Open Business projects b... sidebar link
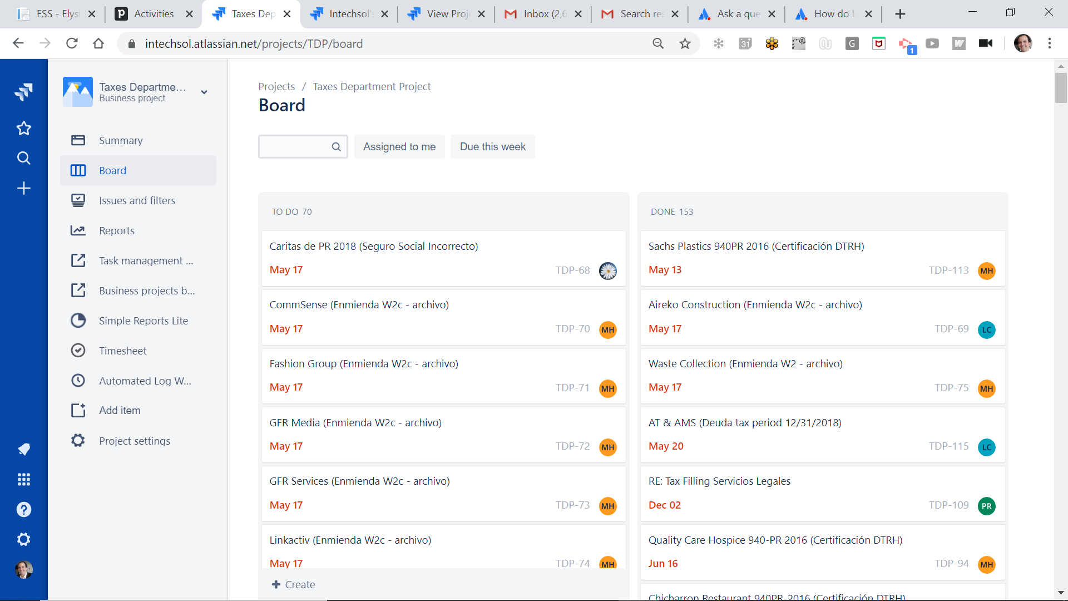The image size is (1068, 601). tap(138, 290)
